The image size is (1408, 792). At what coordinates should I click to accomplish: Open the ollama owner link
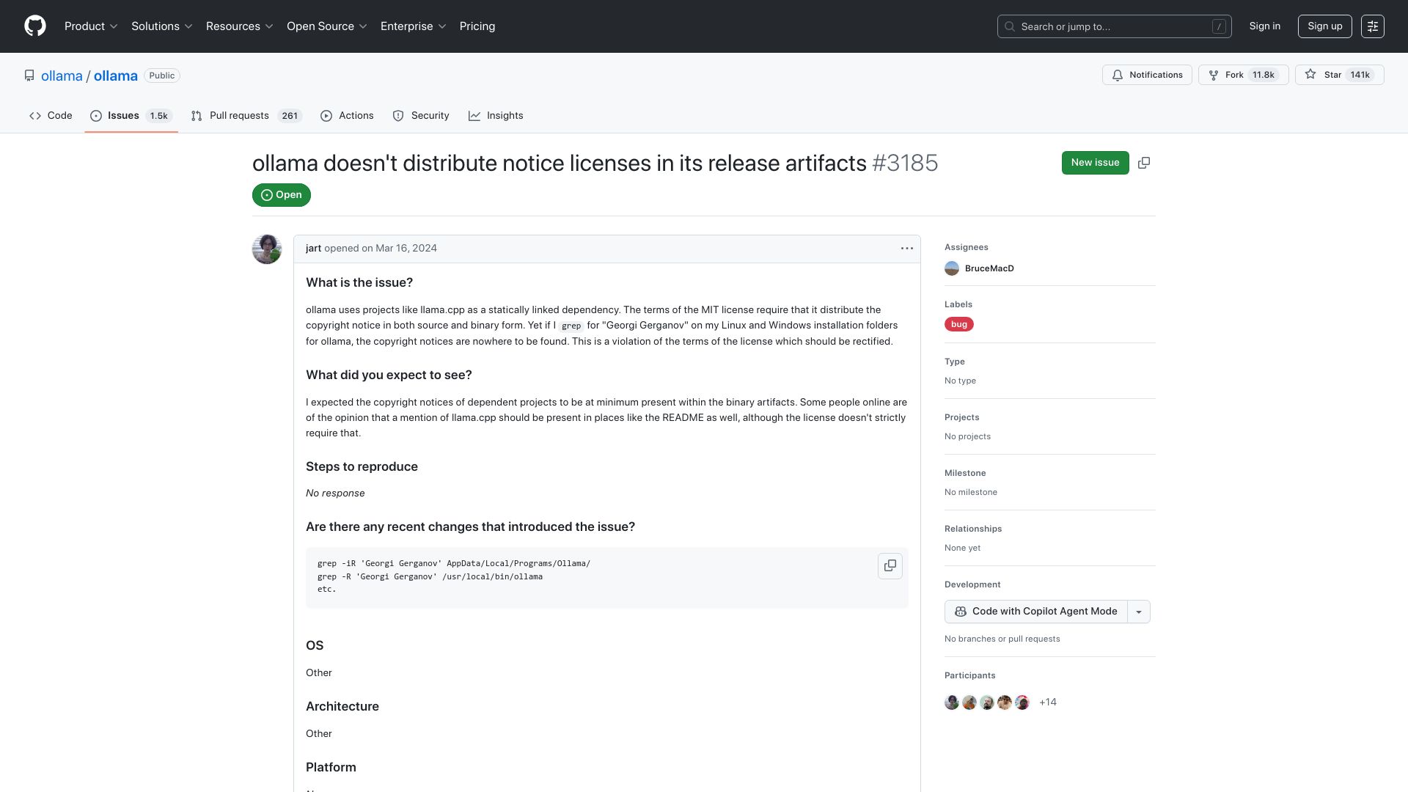[x=62, y=76]
